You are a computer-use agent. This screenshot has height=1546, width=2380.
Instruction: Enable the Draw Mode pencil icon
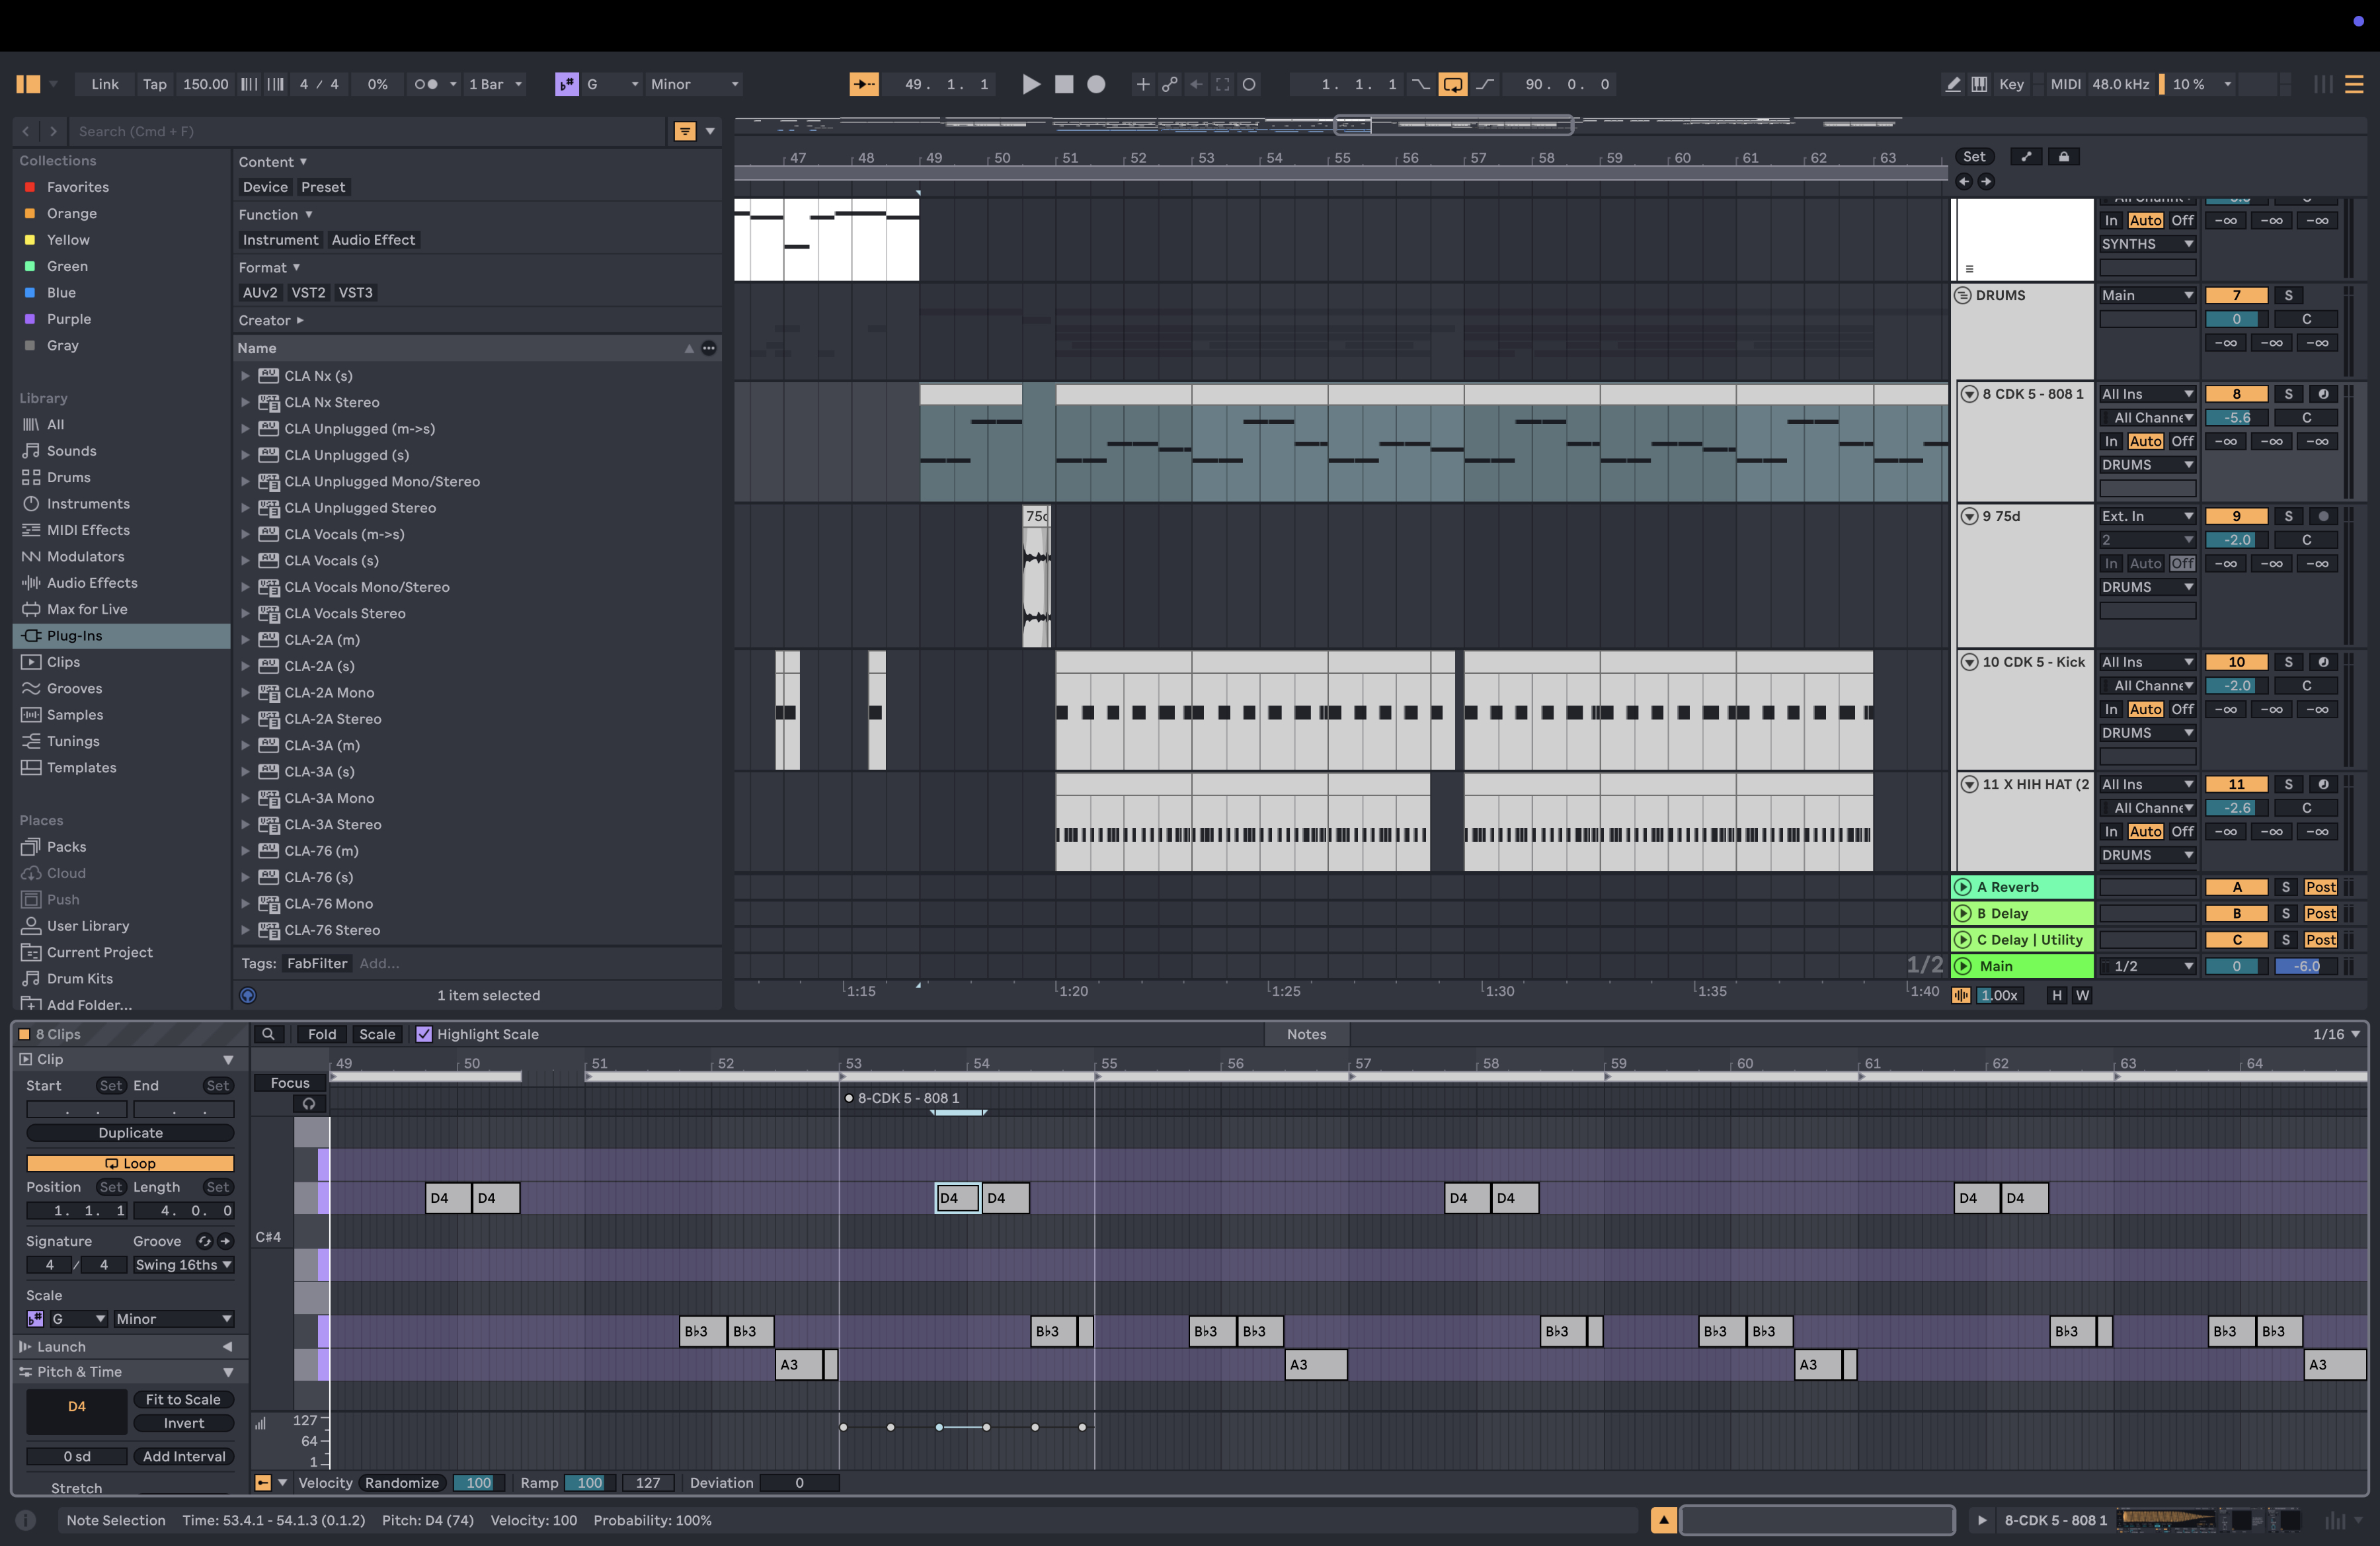1952,84
